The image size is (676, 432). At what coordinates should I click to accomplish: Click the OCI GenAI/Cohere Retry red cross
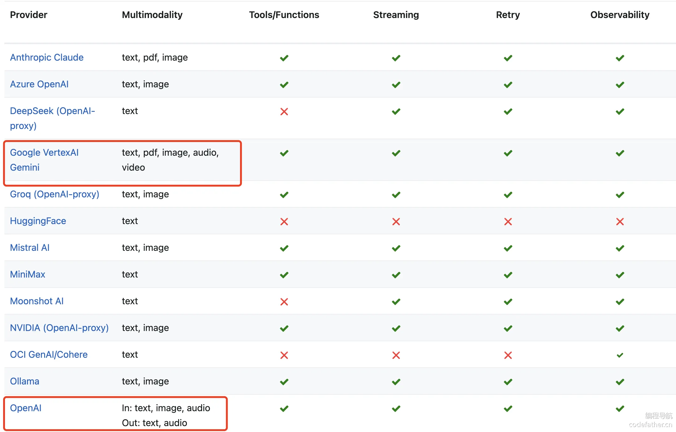(508, 355)
